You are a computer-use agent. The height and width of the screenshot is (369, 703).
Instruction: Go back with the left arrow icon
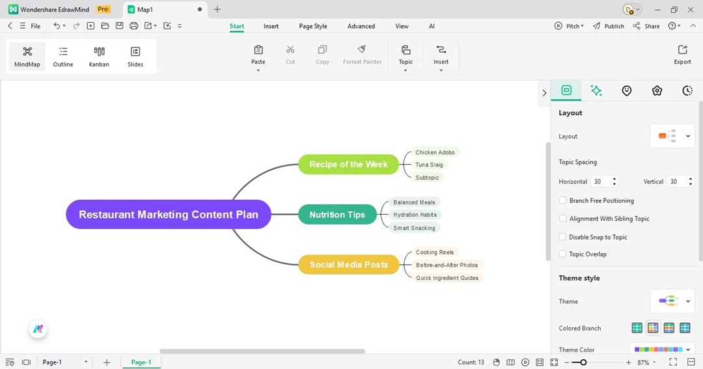pyautogui.click(x=10, y=26)
